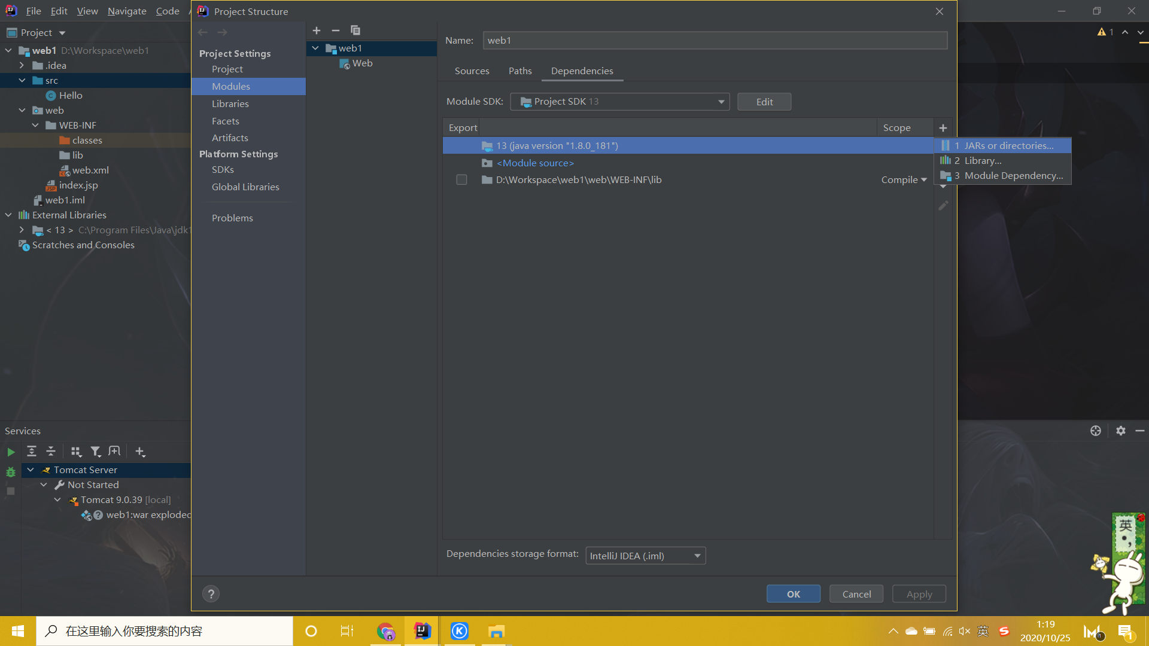Copy the selected module icon
The width and height of the screenshot is (1149, 646).
point(355,31)
